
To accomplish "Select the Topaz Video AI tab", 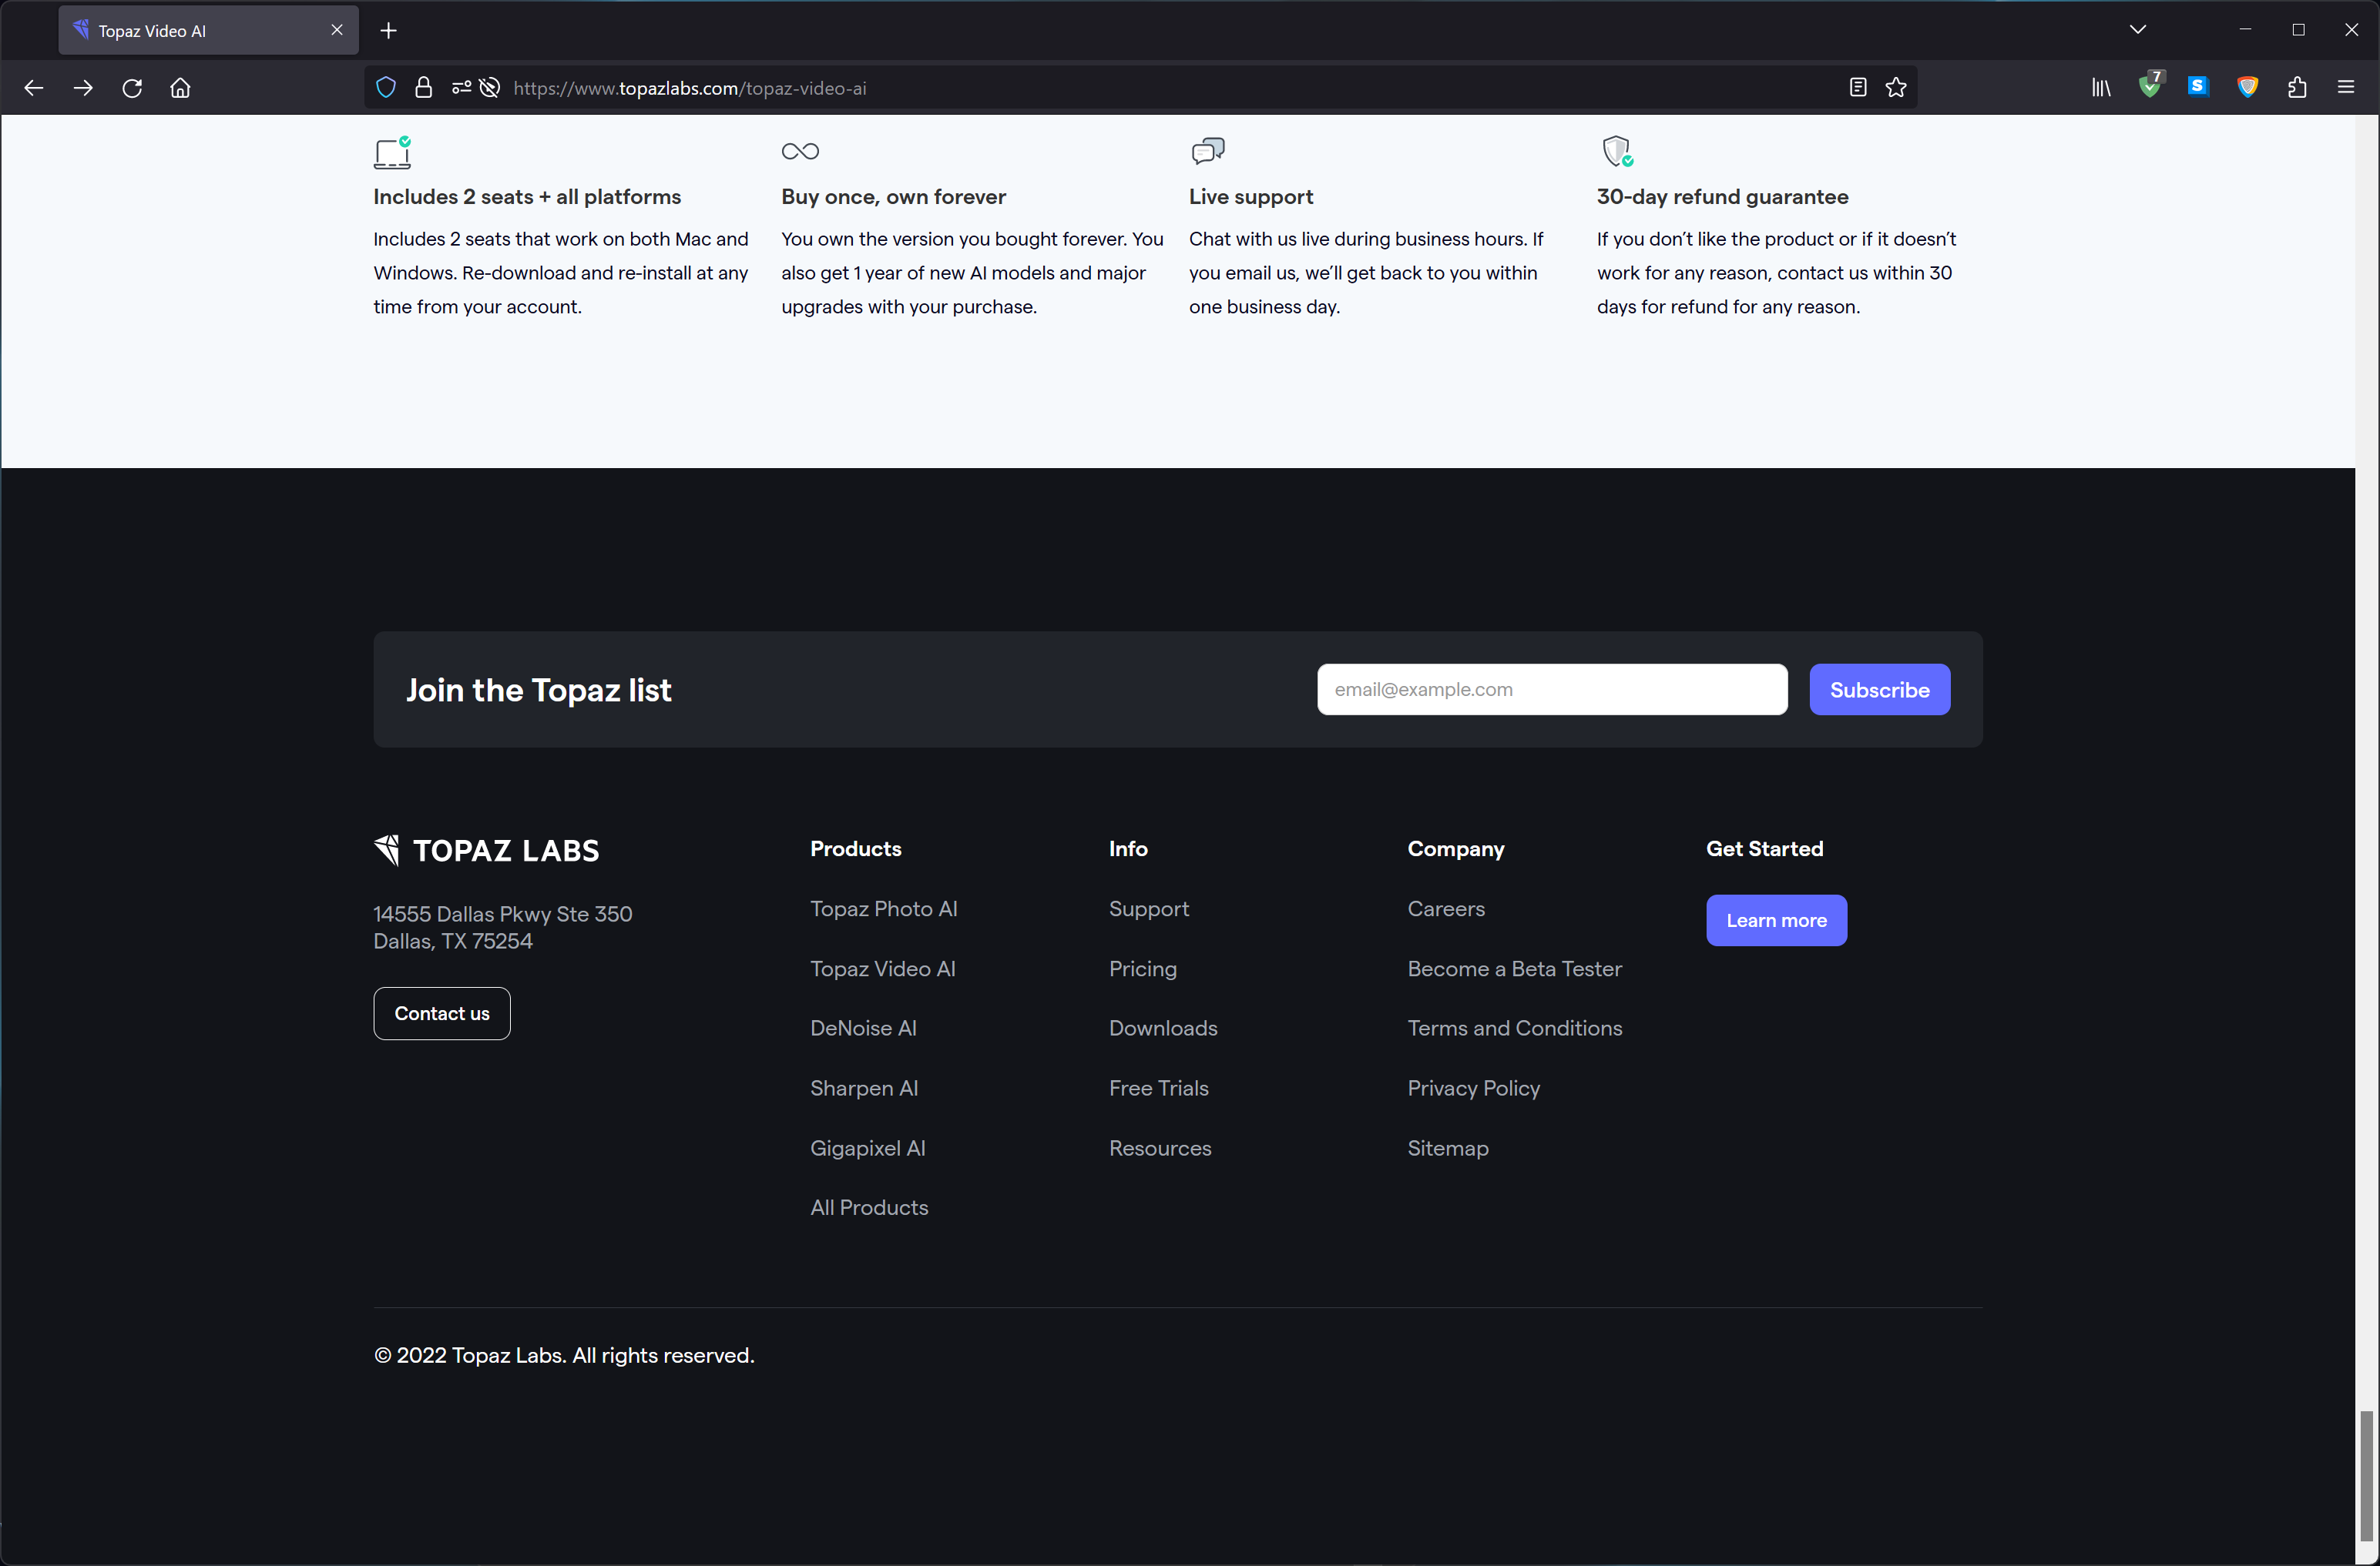I will pyautogui.click(x=208, y=31).
